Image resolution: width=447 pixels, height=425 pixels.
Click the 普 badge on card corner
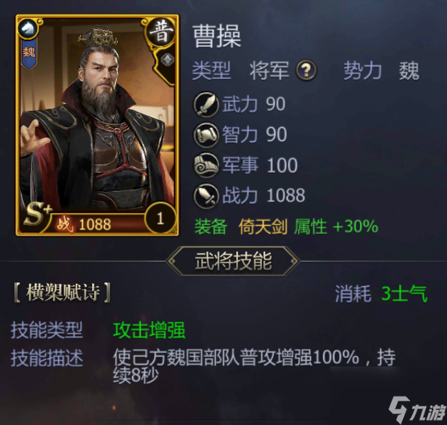click(160, 32)
